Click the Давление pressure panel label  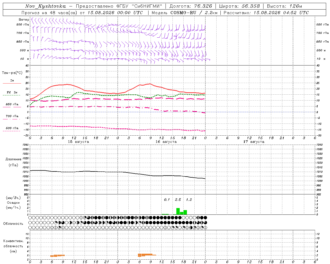coord(13,159)
